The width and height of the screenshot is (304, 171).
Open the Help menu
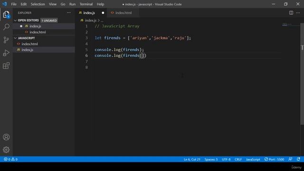coord(100,4)
